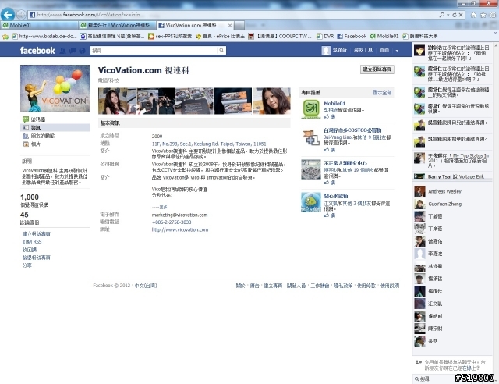Click the find friends link in Facebook bar
499x384 pixels.
pos(363,50)
